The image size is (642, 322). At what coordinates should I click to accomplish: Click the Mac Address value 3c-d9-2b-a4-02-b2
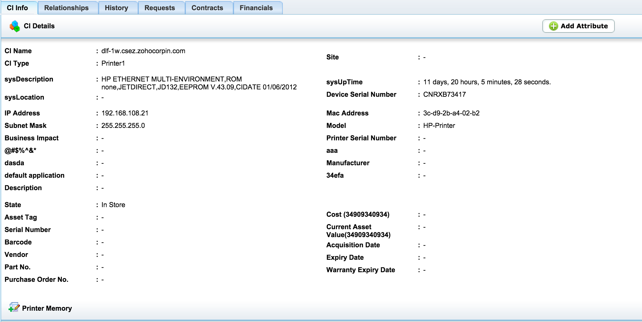(x=451, y=113)
